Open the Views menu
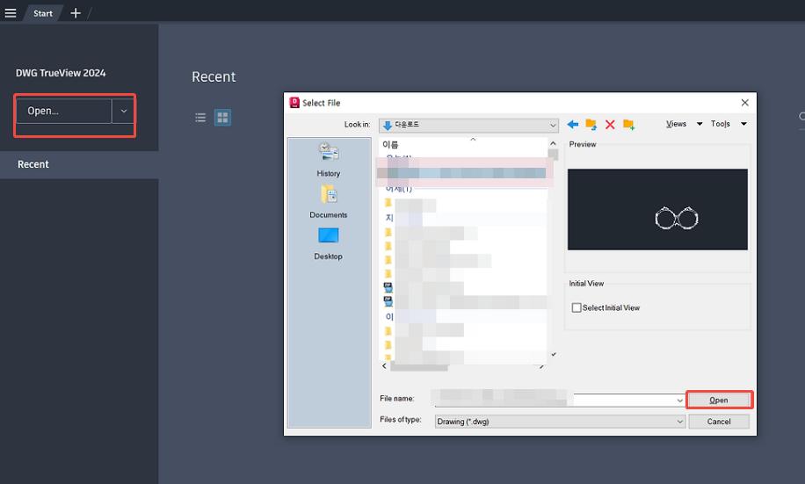Screen dimensions: 805x484 (x=676, y=124)
